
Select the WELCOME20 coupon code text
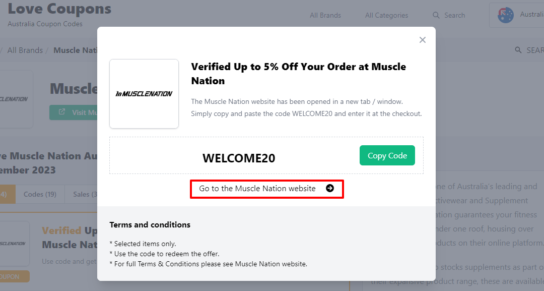[239, 157]
